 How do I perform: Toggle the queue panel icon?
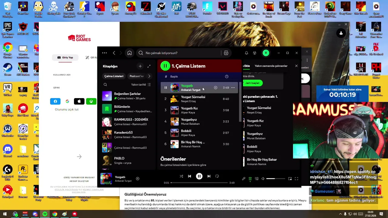[x=250, y=179]
